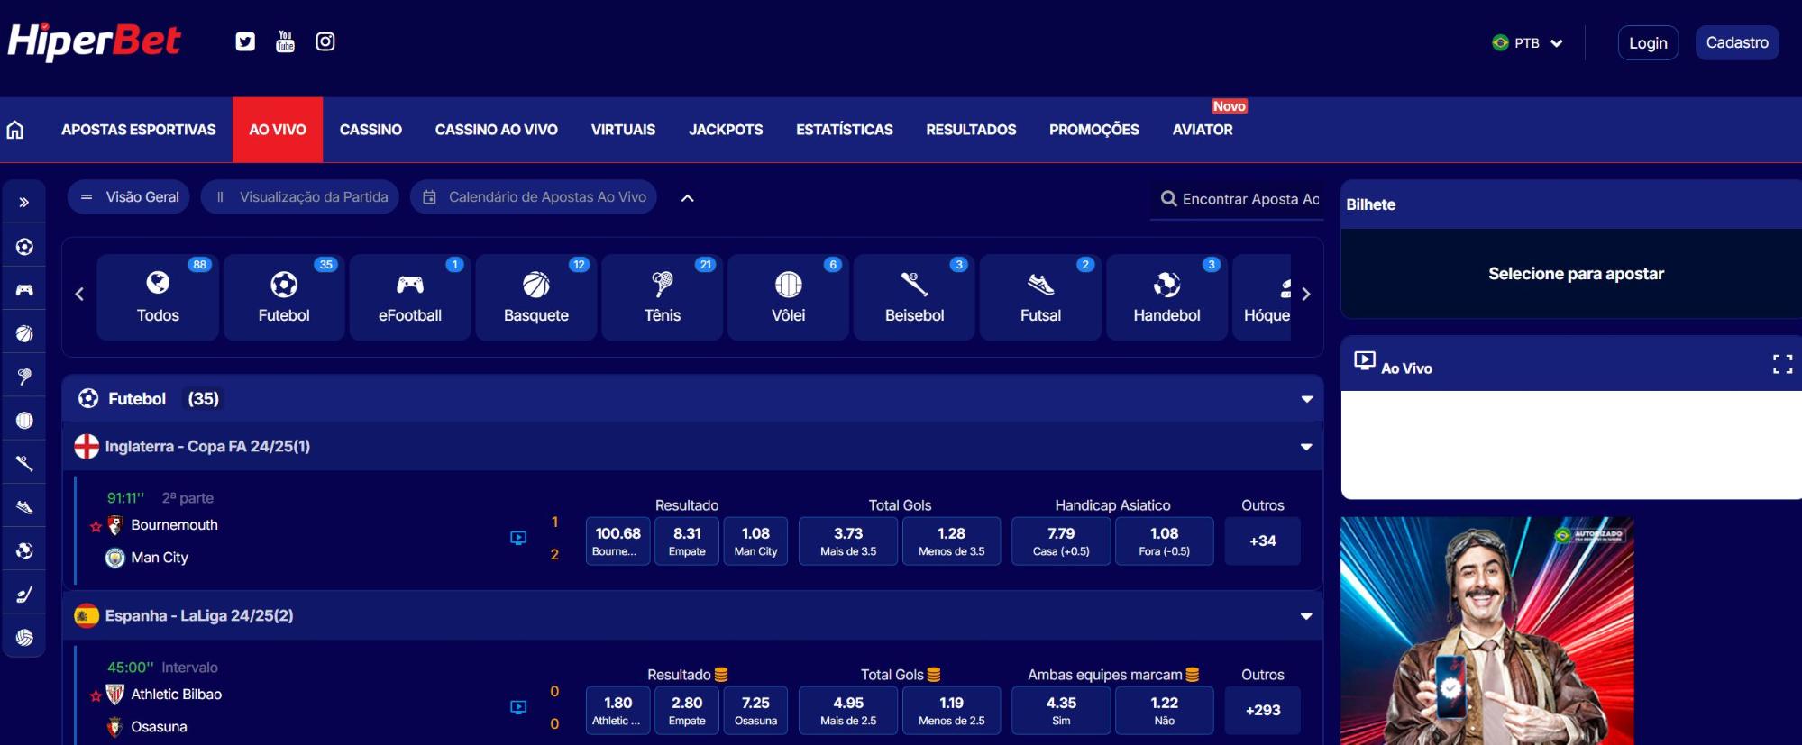Screen dimensions: 1802x745
Task: Open the YouTube channel icon
Action: (285, 41)
